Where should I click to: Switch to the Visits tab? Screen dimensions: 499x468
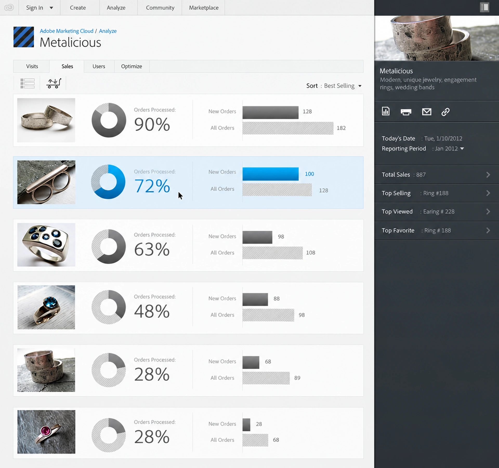[x=32, y=66]
